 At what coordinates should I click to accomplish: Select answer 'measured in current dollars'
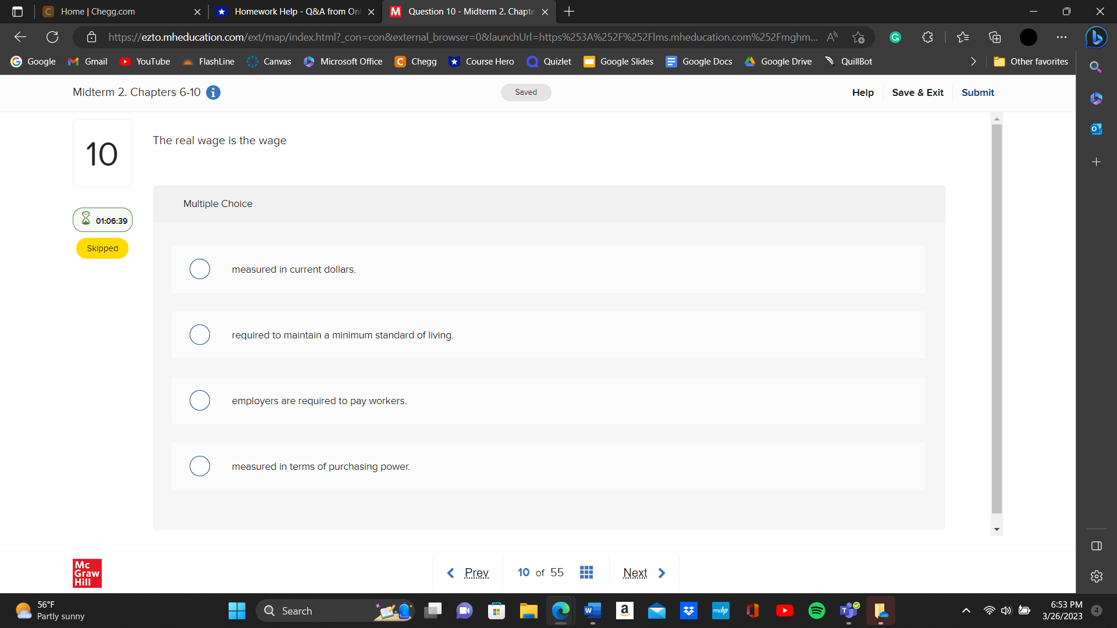pos(200,269)
